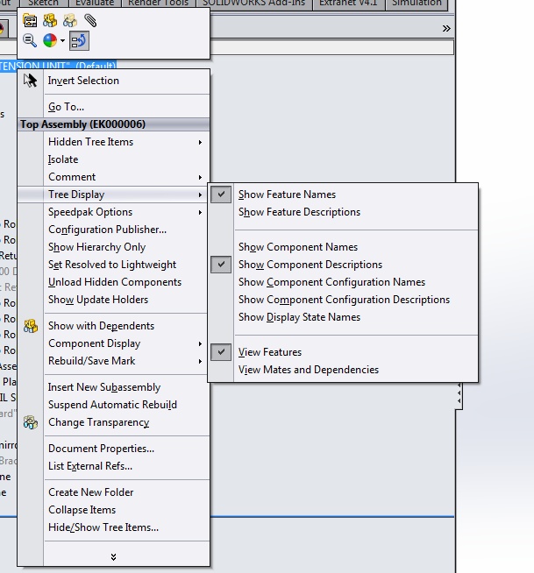Image resolution: width=534 pixels, height=573 pixels.
Task: Expand Rebuild/Save Mark submenu
Action: (114, 361)
